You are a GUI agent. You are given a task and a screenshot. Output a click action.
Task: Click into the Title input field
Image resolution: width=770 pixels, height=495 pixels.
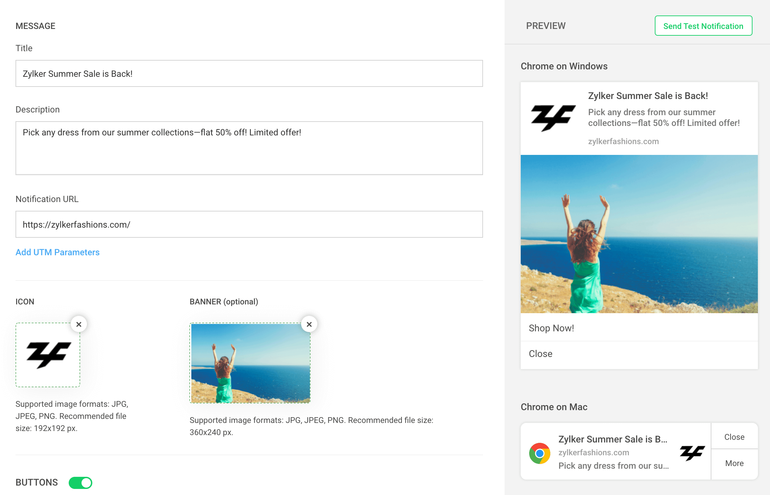point(249,73)
